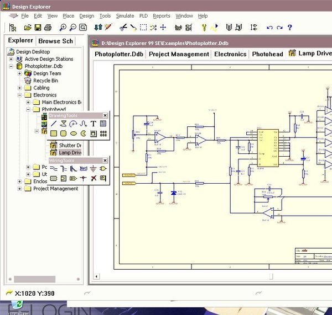Open help with the question mark icon
332x315 pixels.
(x=289, y=27)
